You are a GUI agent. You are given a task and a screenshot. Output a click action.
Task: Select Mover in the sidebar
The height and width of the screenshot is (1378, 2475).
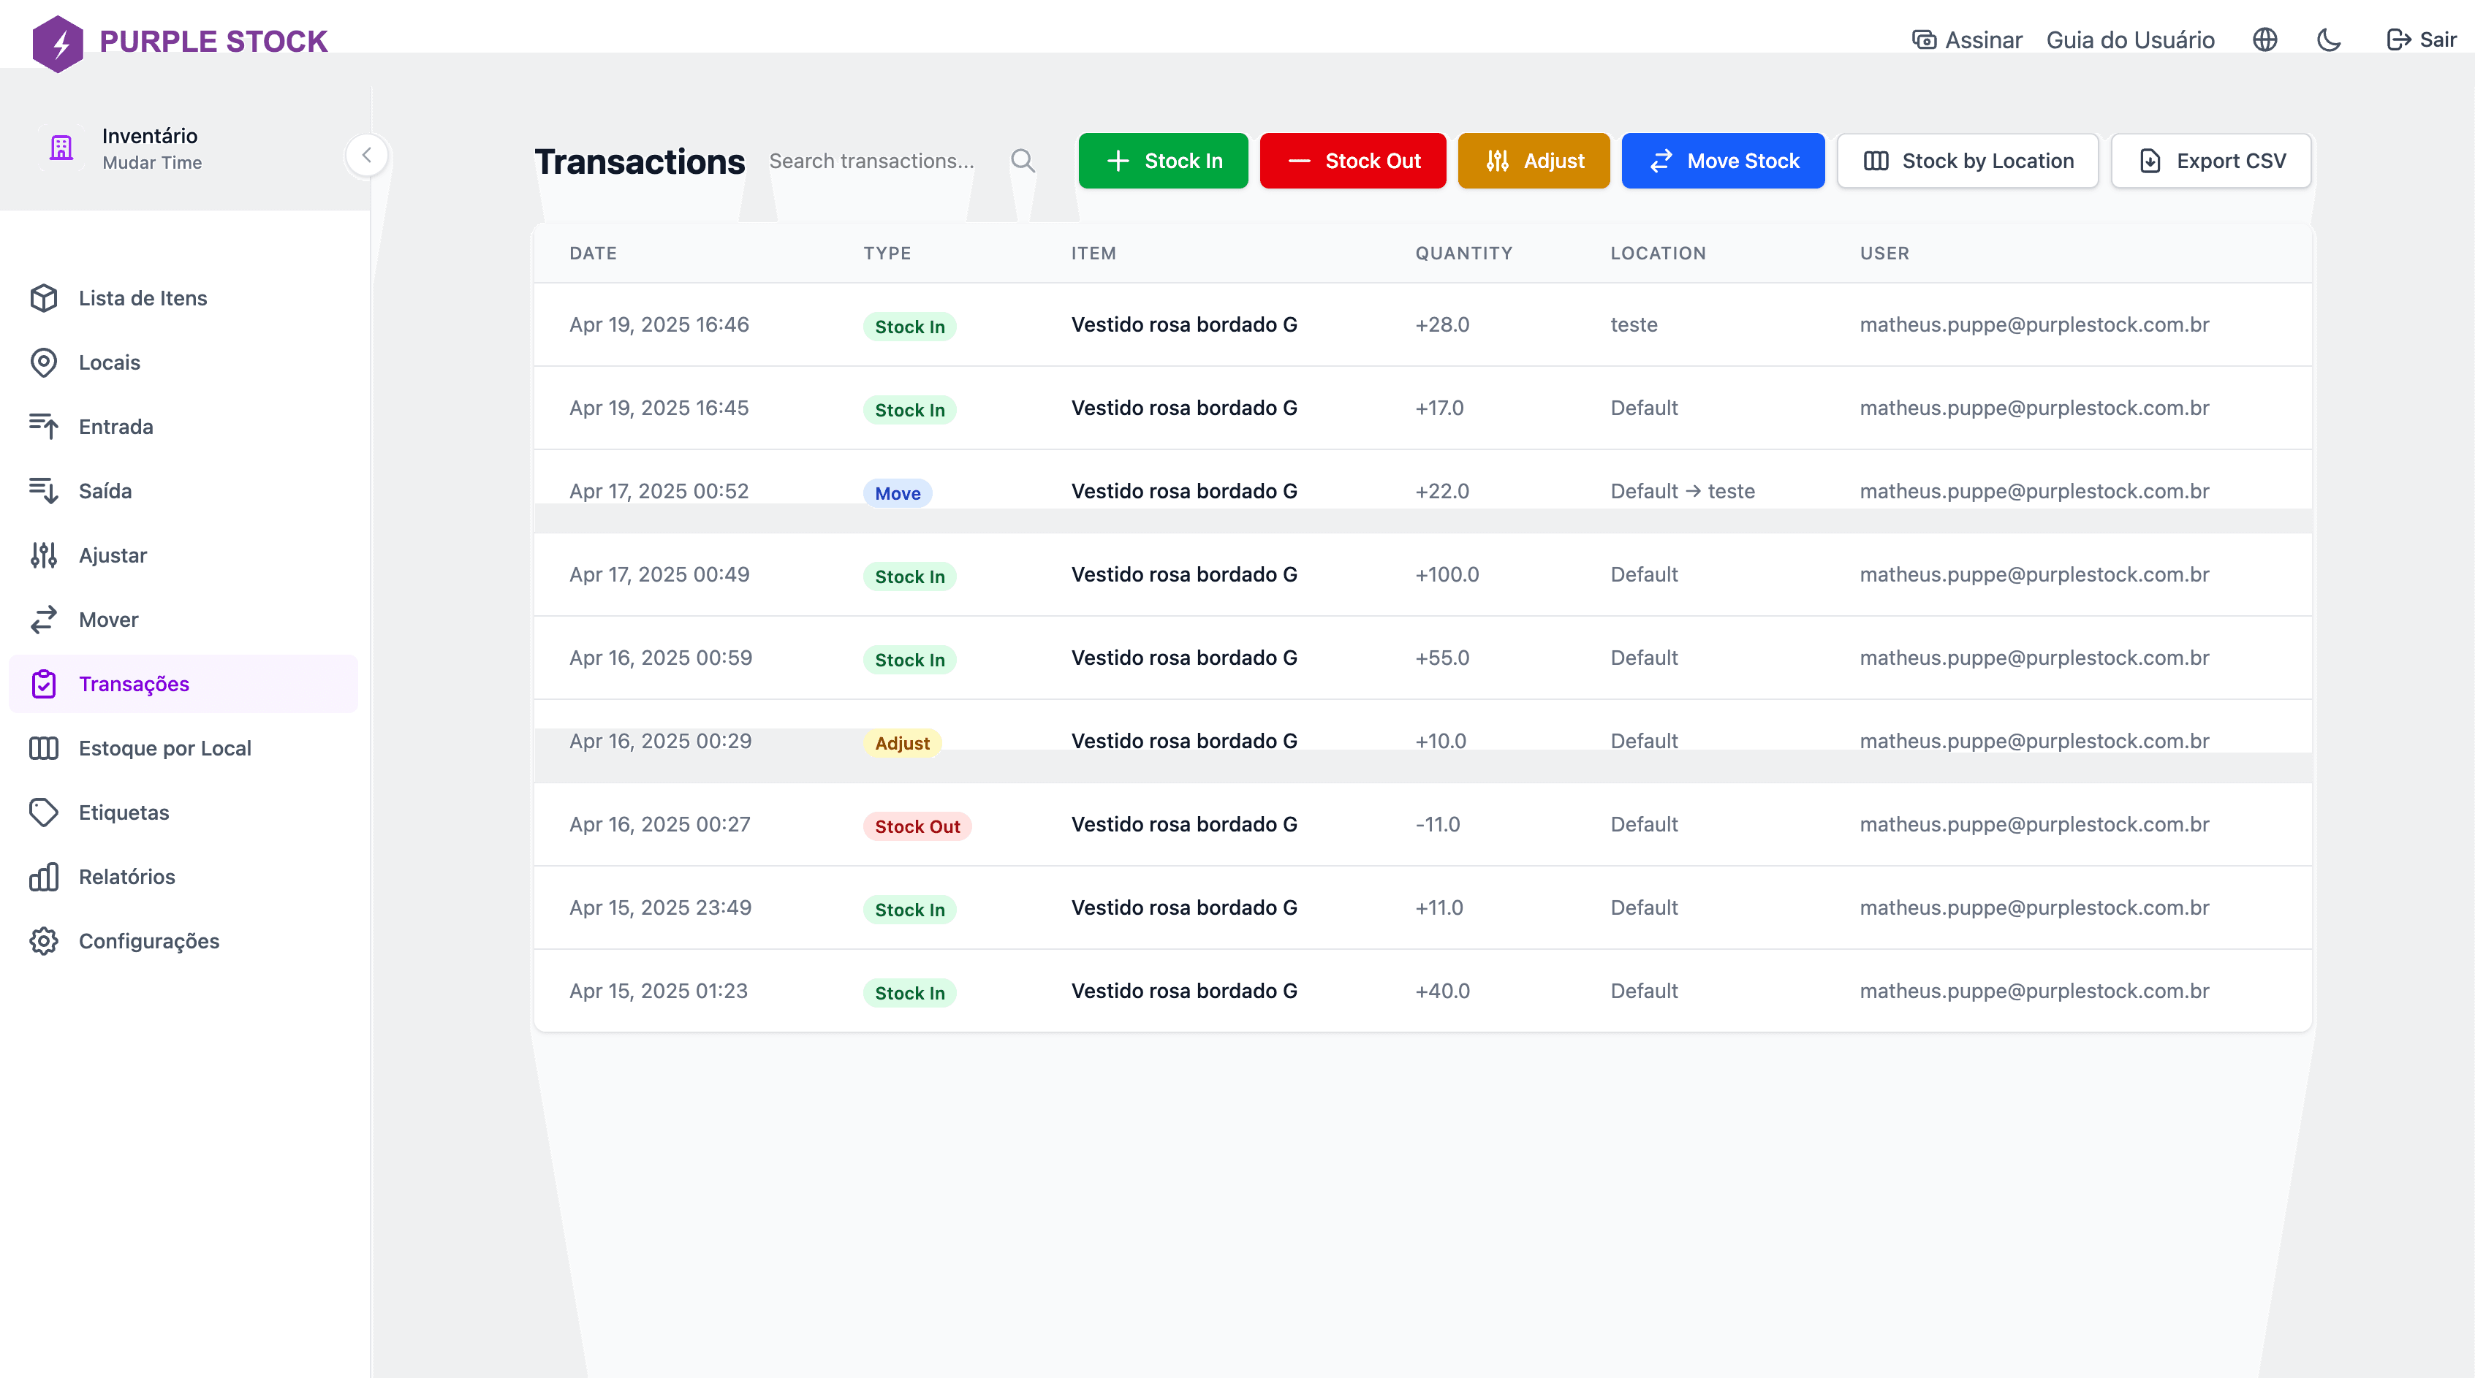[107, 620]
